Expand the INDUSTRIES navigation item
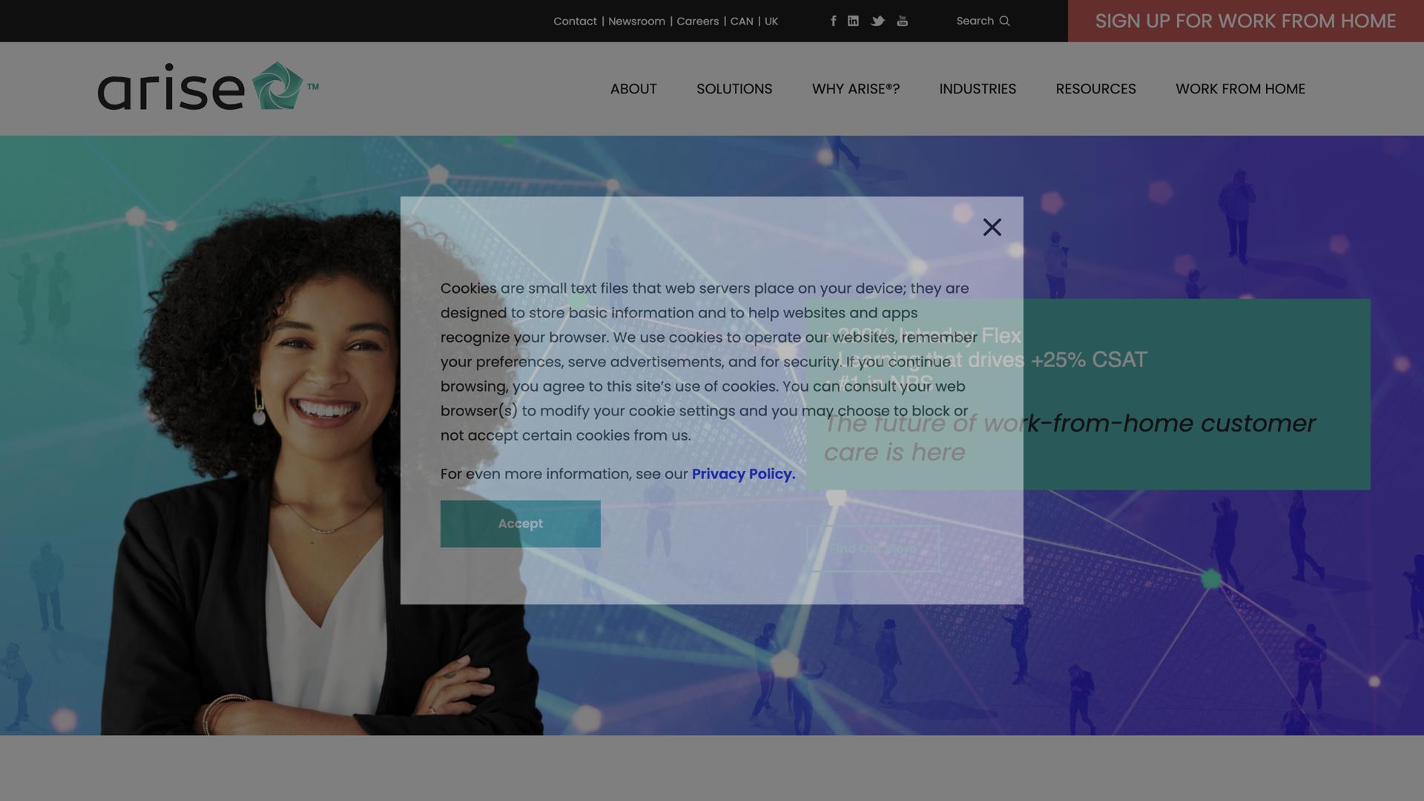Screen dimensions: 1424x801 coord(978,88)
